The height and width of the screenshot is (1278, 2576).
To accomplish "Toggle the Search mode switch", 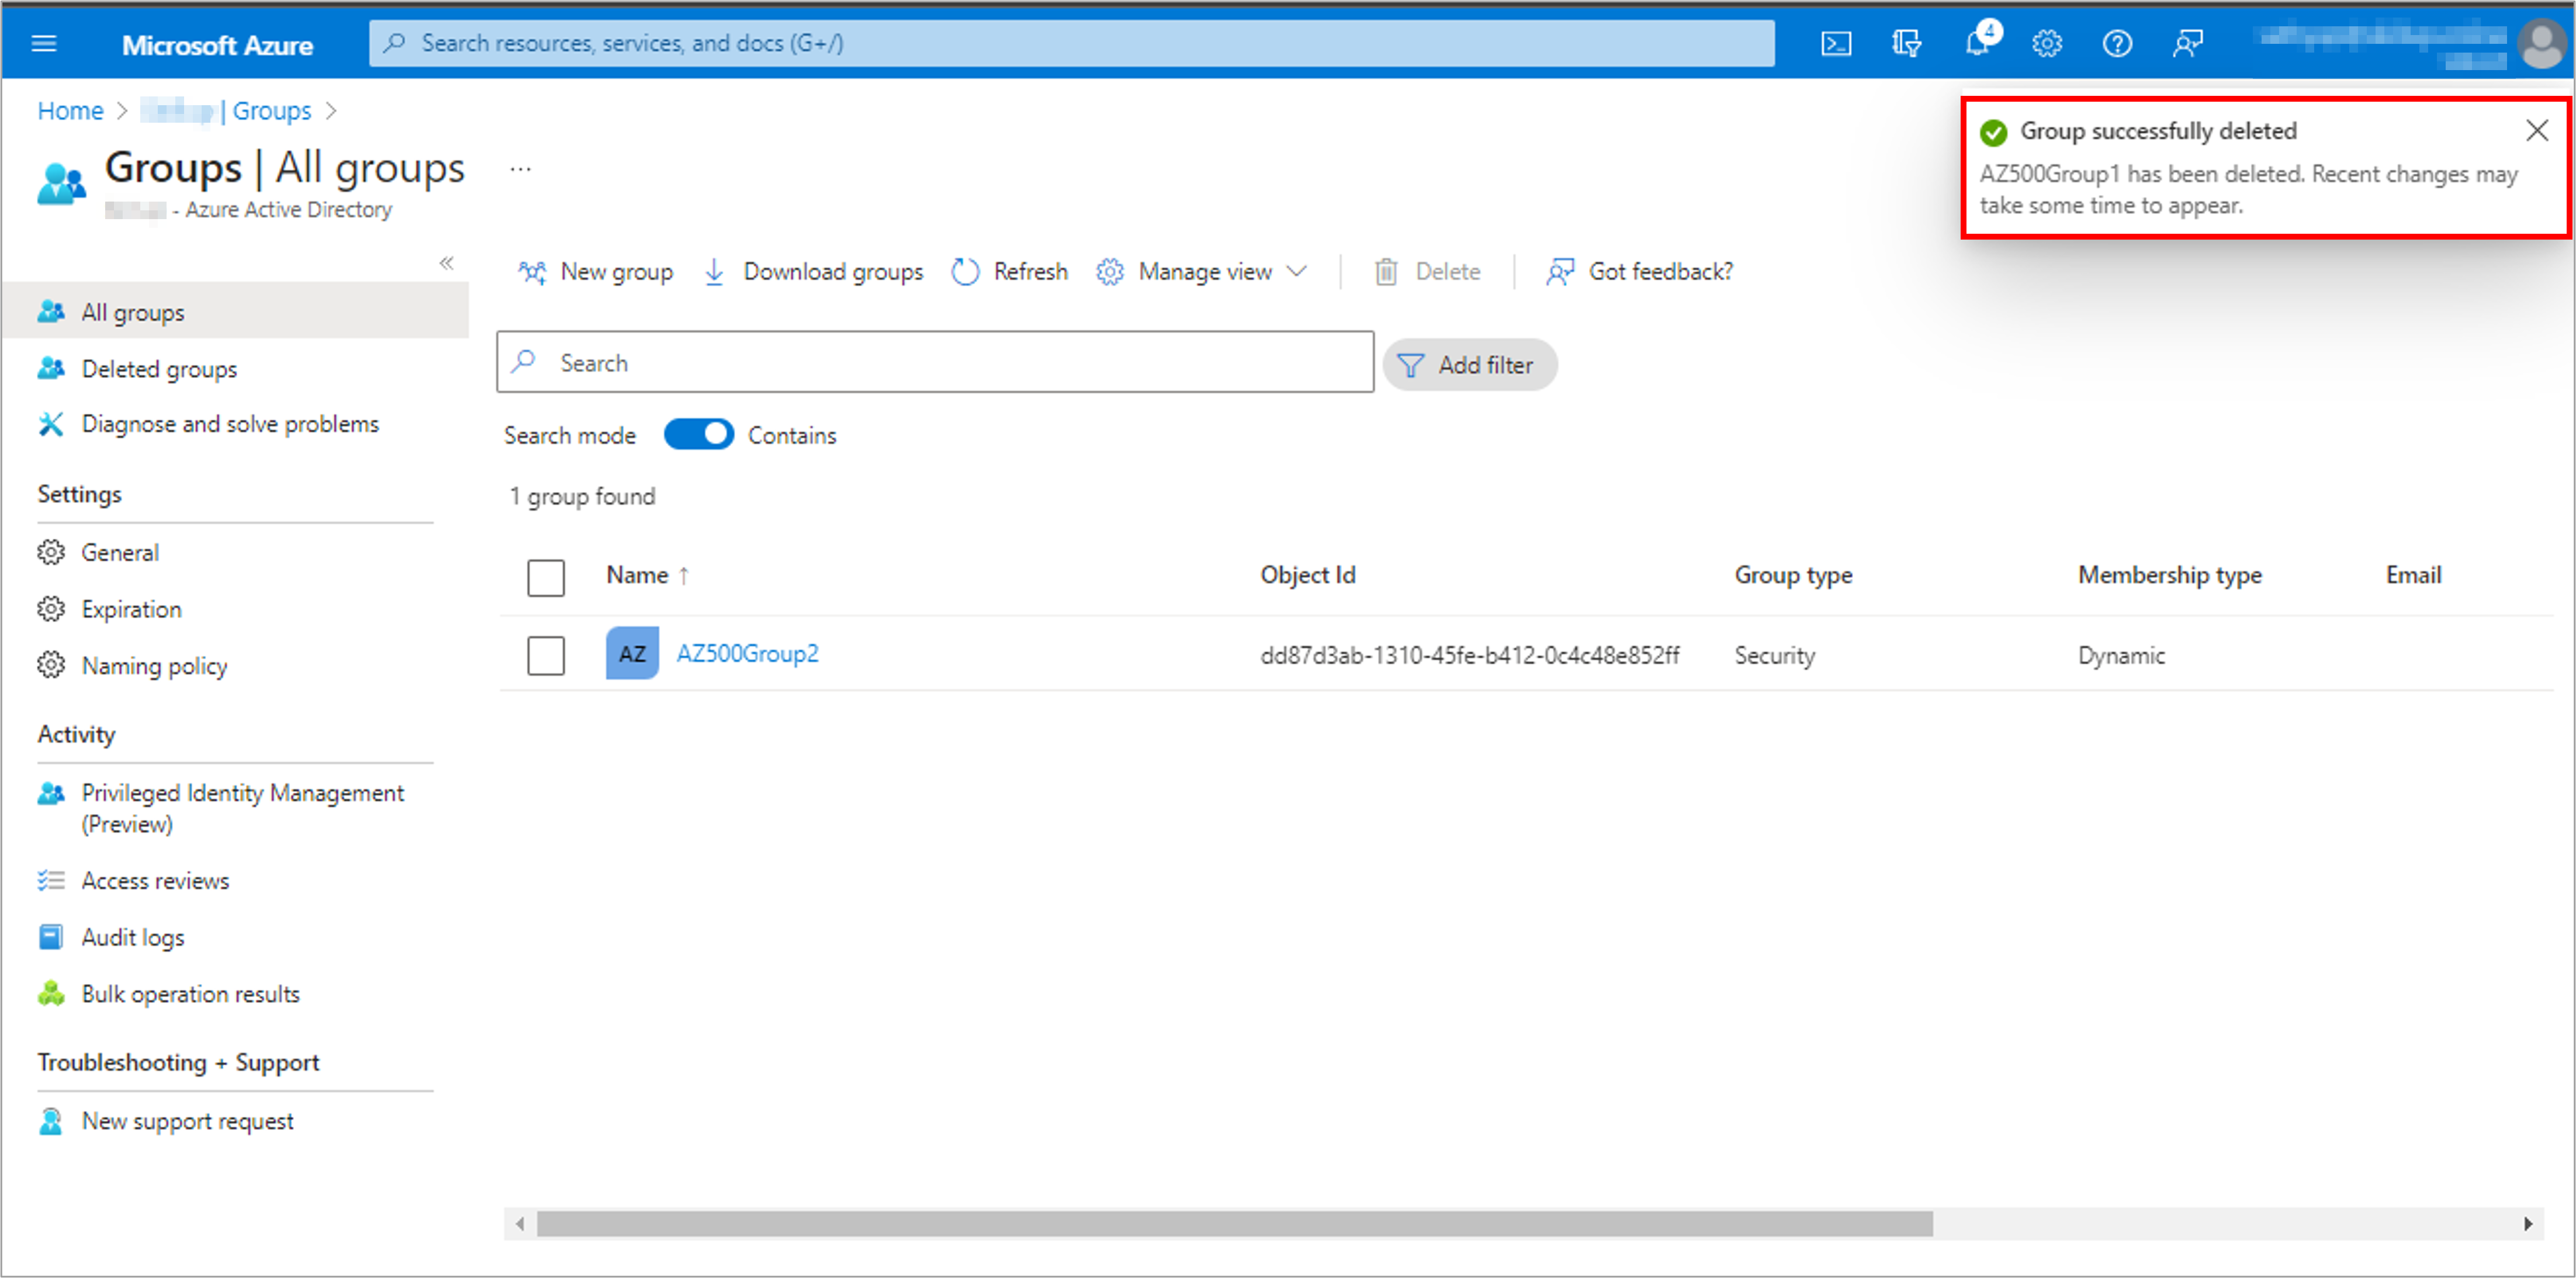I will tap(698, 434).
